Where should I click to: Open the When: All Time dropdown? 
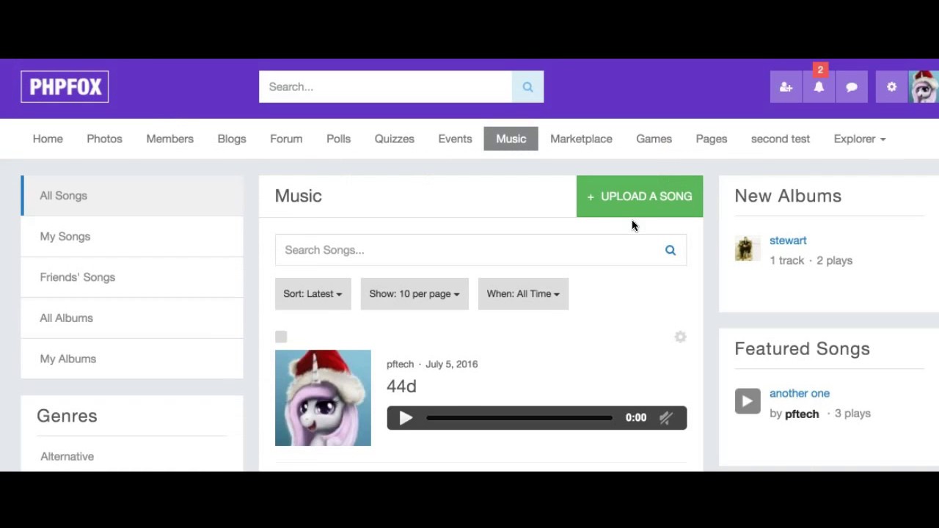523,293
